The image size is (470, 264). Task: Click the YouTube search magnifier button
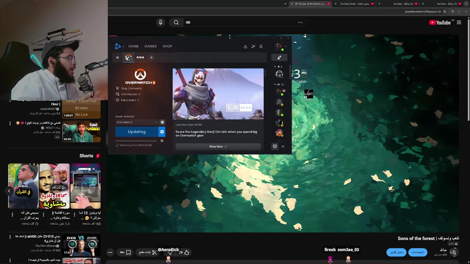click(176, 22)
